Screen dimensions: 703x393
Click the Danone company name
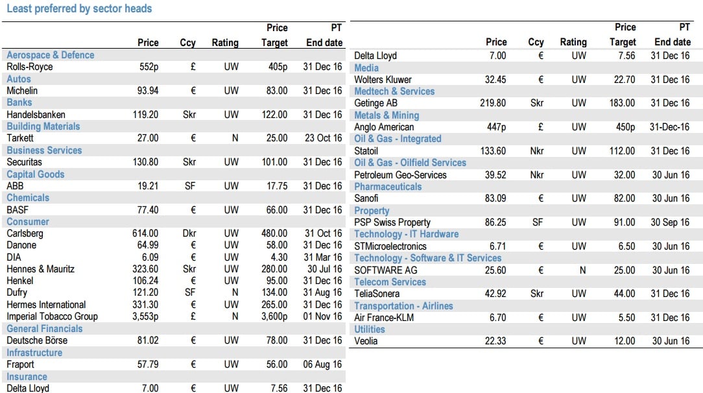(21, 245)
